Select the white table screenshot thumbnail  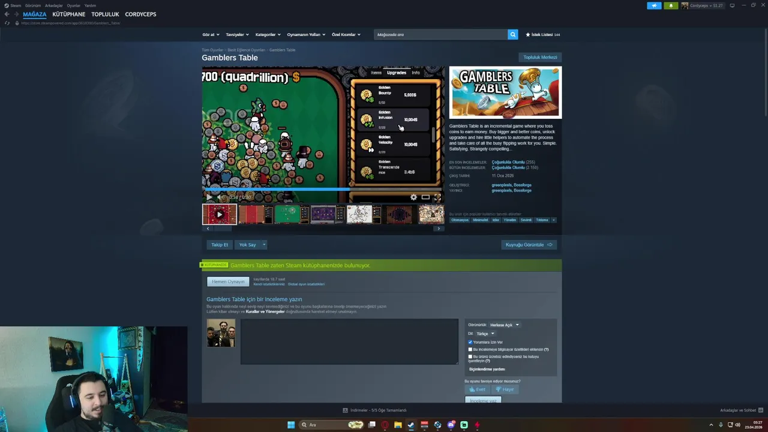point(363,214)
